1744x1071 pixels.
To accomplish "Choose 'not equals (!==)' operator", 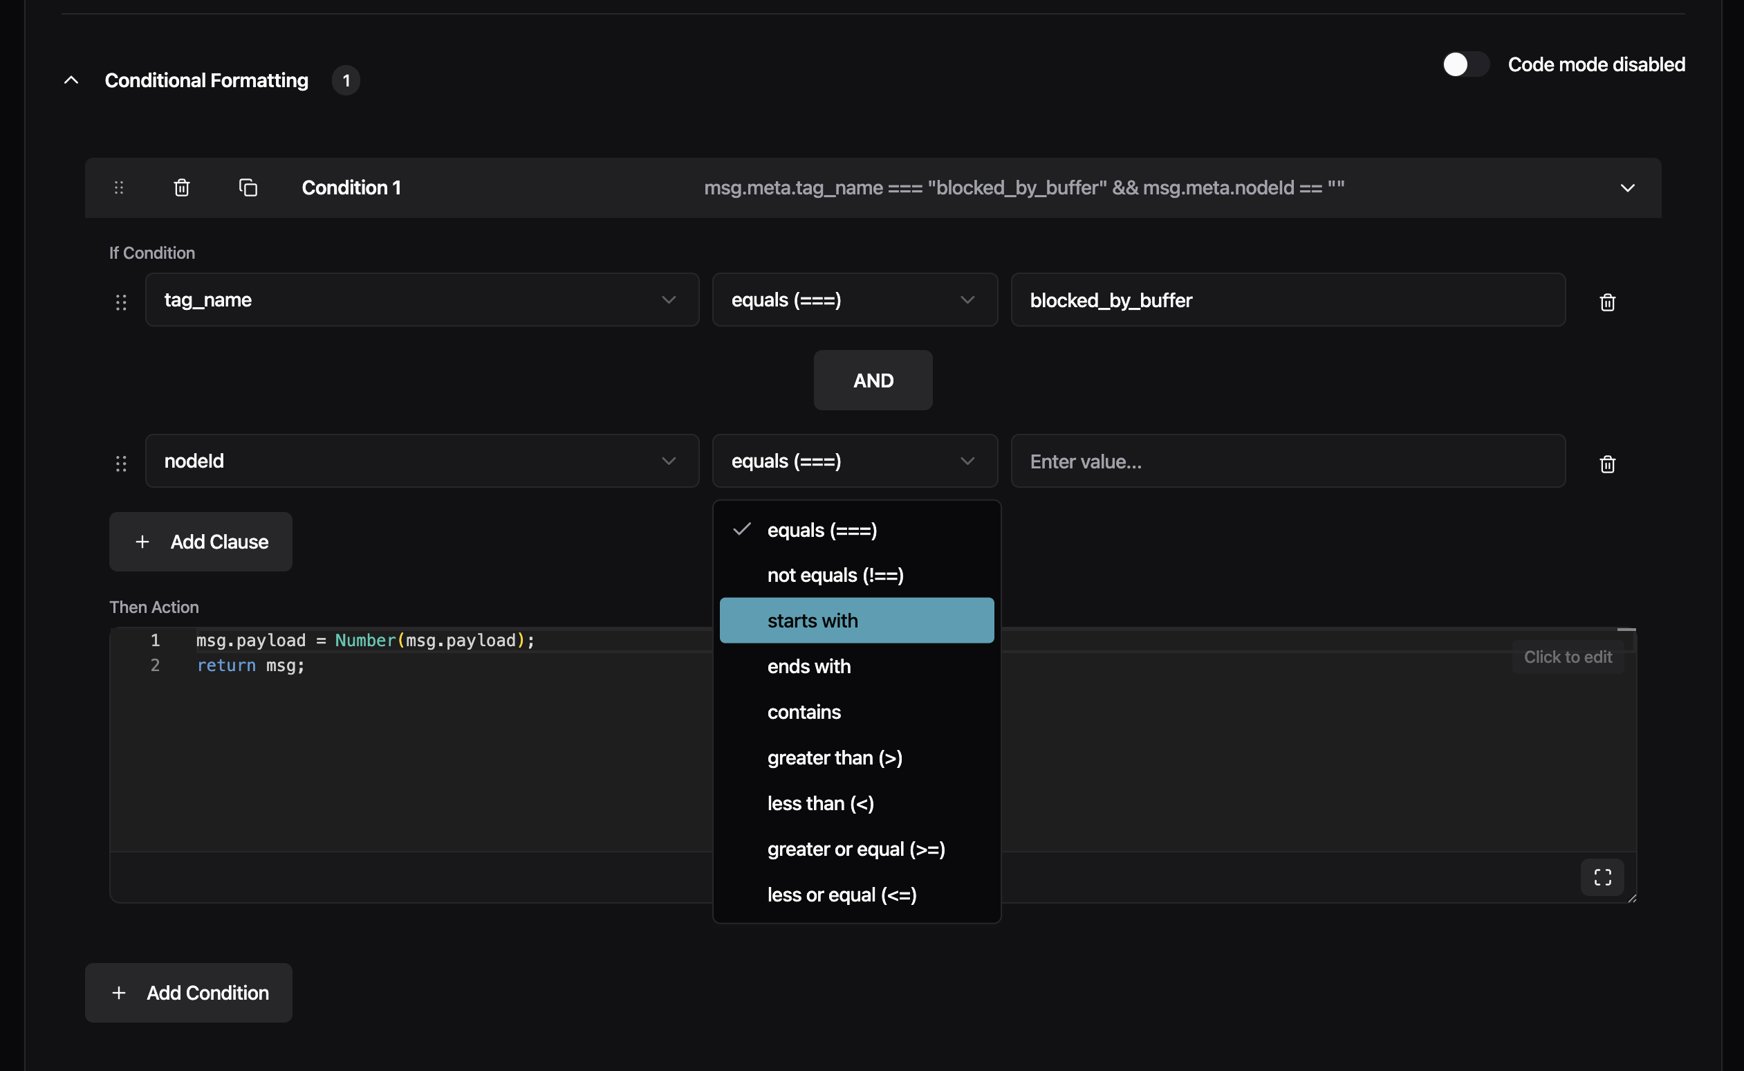I will [856, 575].
